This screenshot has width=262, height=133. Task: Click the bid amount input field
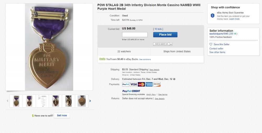(135, 35)
